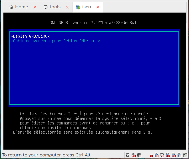The width and height of the screenshot is (189, 159).
Task: Close the Home tab
Action: (35, 7)
